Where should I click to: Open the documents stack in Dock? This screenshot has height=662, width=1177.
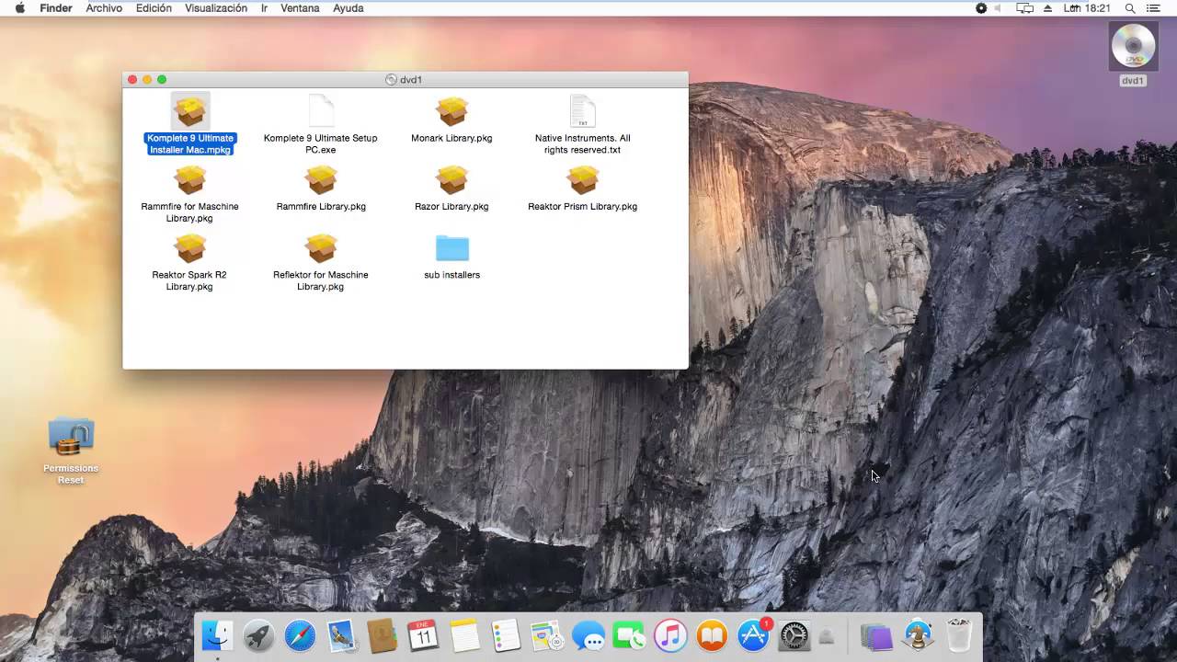(876, 635)
